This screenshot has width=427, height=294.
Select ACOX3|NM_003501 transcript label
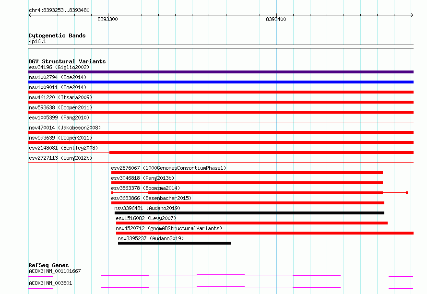pyautogui.click(x=50, y=283)
